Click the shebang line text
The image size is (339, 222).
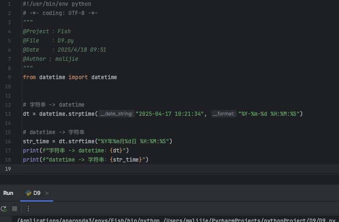(57, 4)
